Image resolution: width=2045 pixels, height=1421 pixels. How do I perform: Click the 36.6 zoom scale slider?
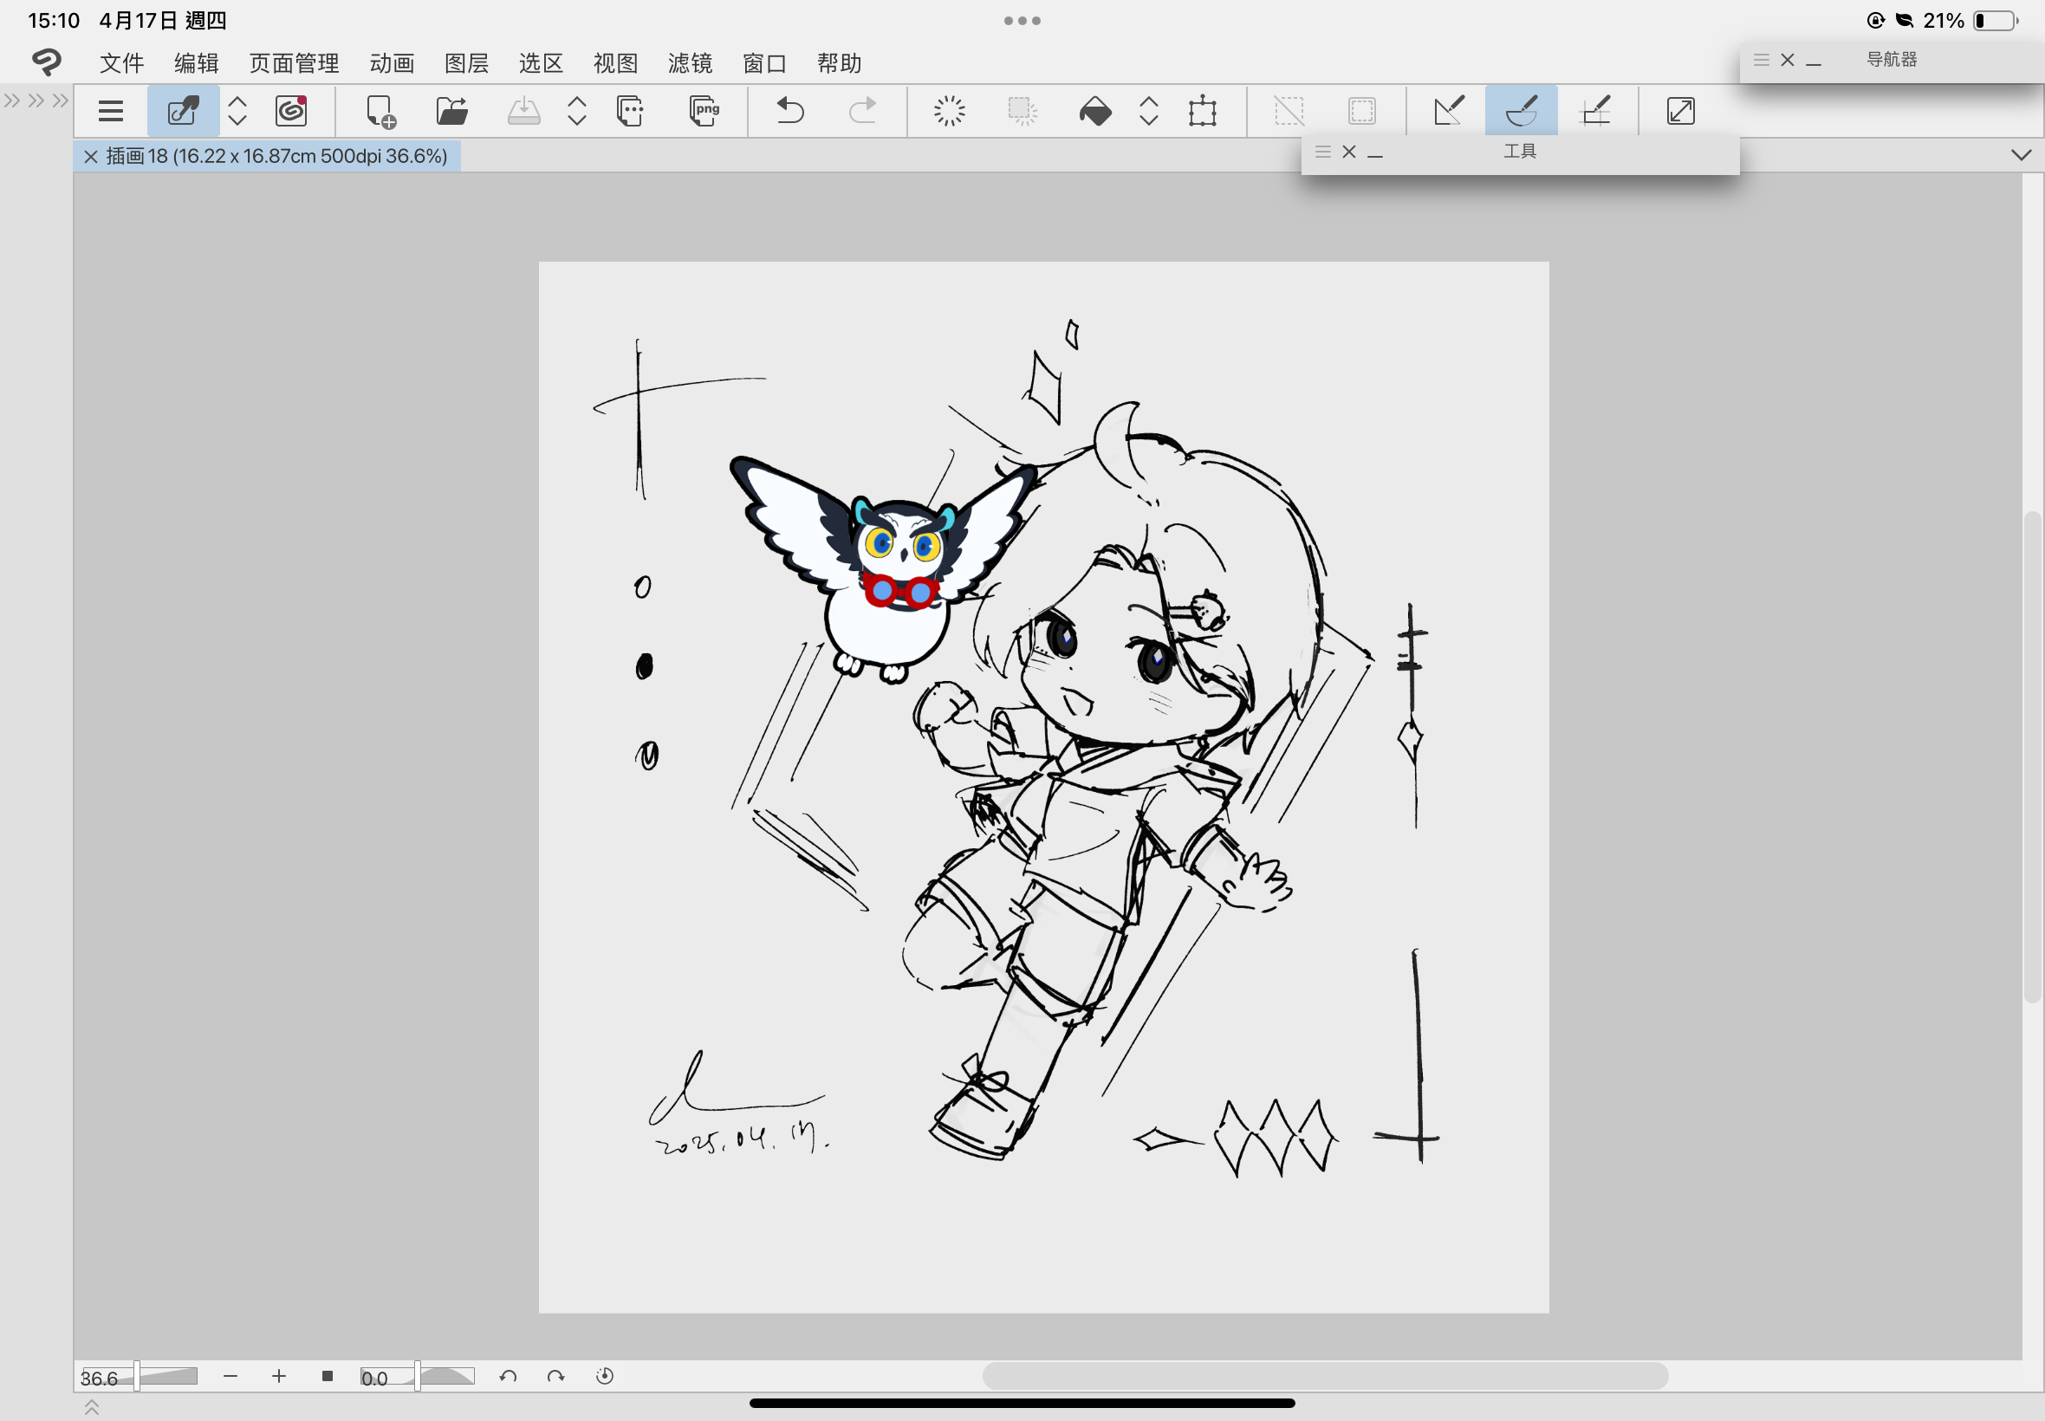[139, 1377]
